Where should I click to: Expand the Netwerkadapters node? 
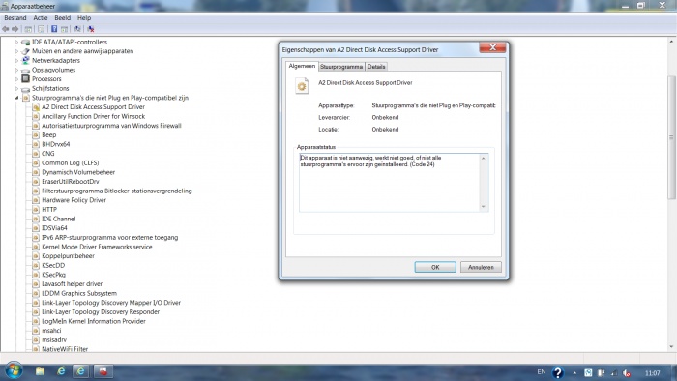click(x=16, y=60)
